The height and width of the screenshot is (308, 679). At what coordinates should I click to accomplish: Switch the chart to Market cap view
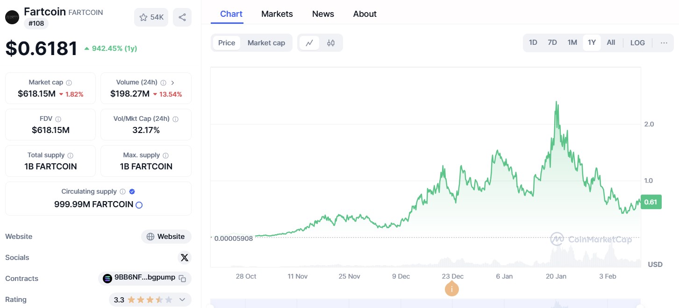click(x=266, y=42)
